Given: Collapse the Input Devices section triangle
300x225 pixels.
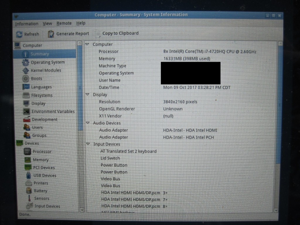Looking at the screenshot, I should [88, 144].
